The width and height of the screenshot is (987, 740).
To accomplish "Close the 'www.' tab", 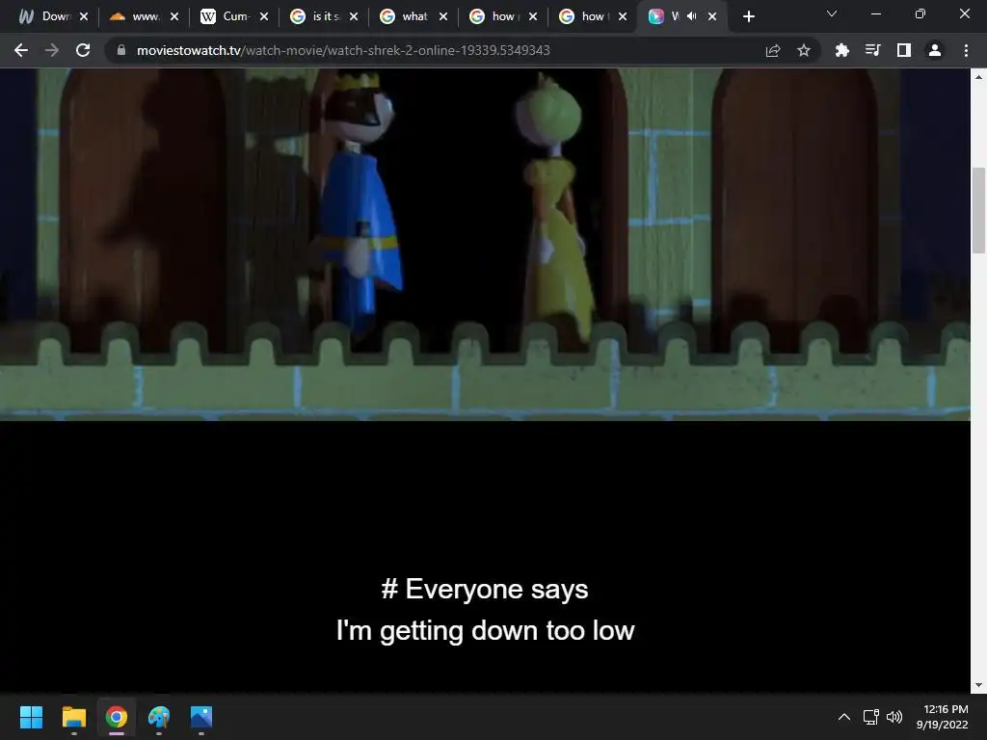I will pos(174,17).
